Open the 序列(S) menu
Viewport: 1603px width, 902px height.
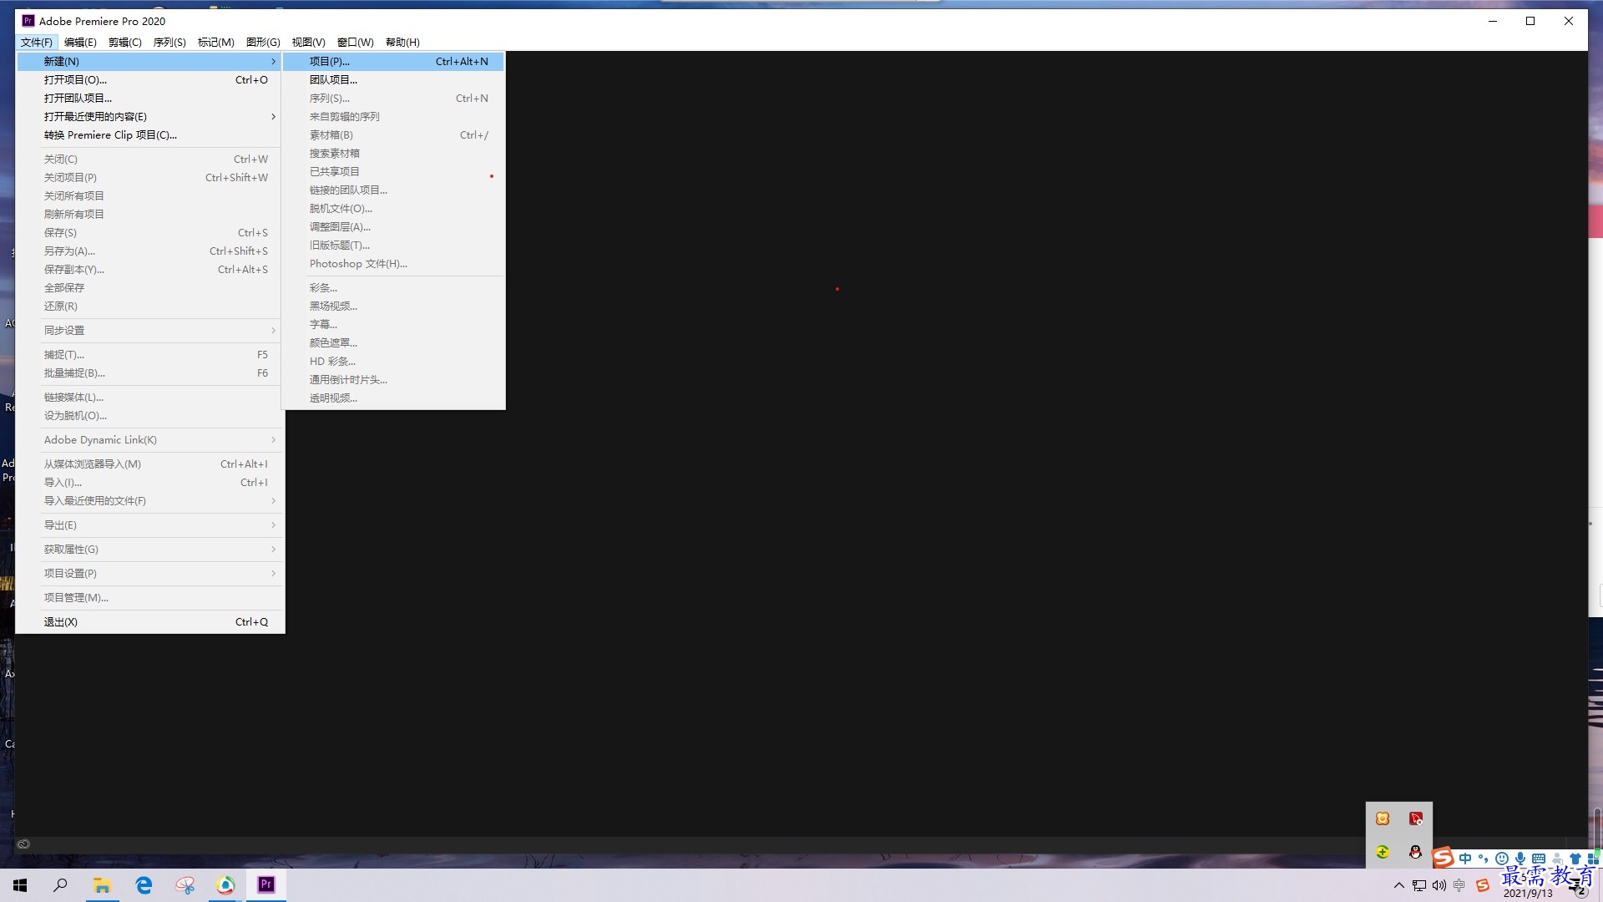[x=169, y=43]
